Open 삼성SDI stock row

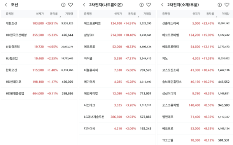(117, 35)
